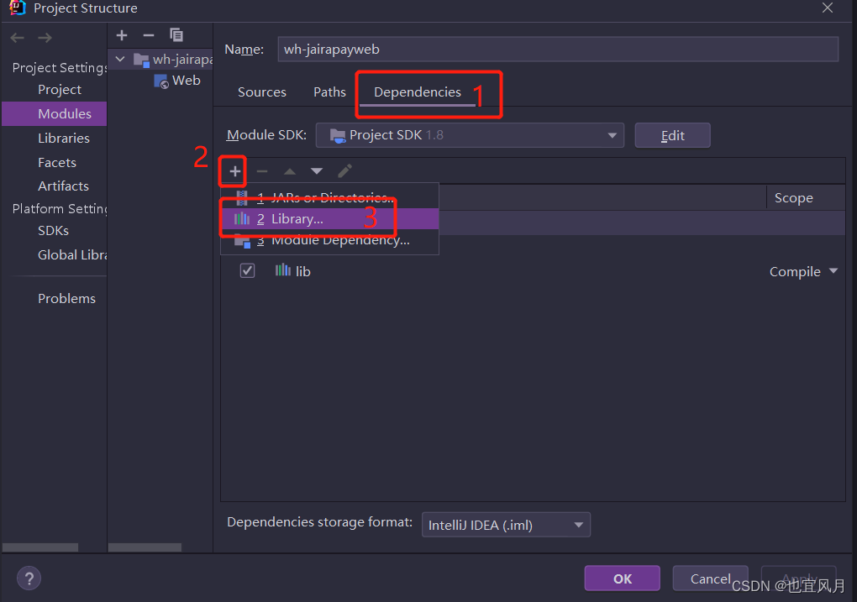This screenshot has width=857, height=602.
Task: Move dependency up with arrow icon
Action: (290, 171)
